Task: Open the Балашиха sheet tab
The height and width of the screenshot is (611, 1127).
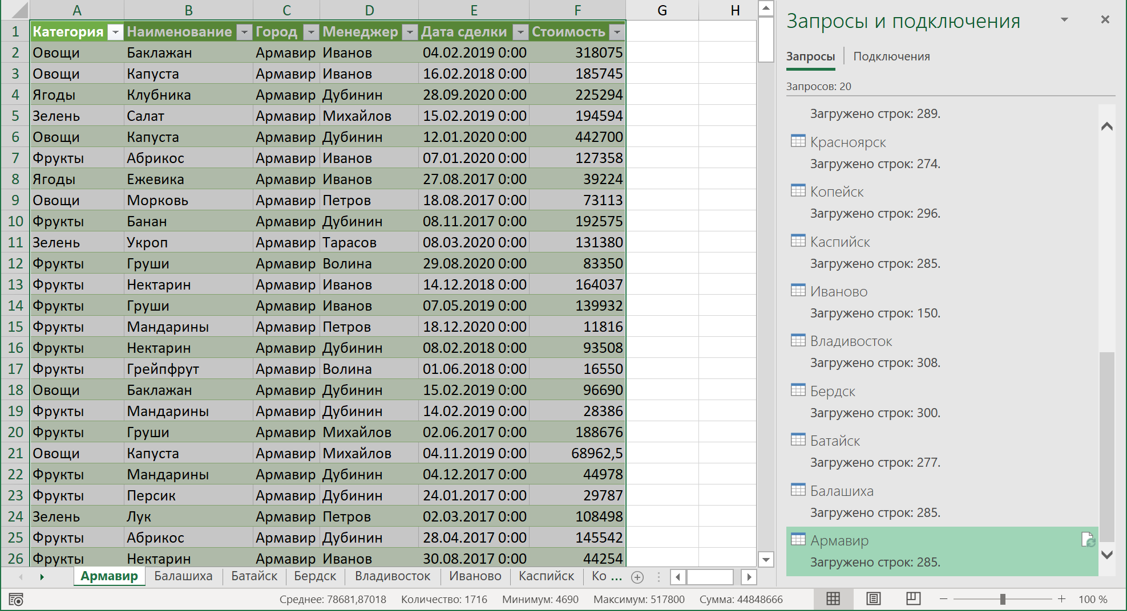Action: tap(183, 576)
